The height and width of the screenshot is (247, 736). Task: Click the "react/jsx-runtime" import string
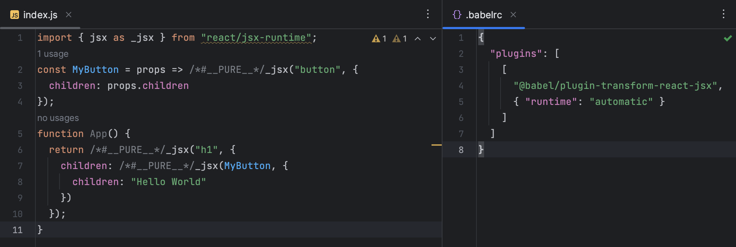[256, 38]
